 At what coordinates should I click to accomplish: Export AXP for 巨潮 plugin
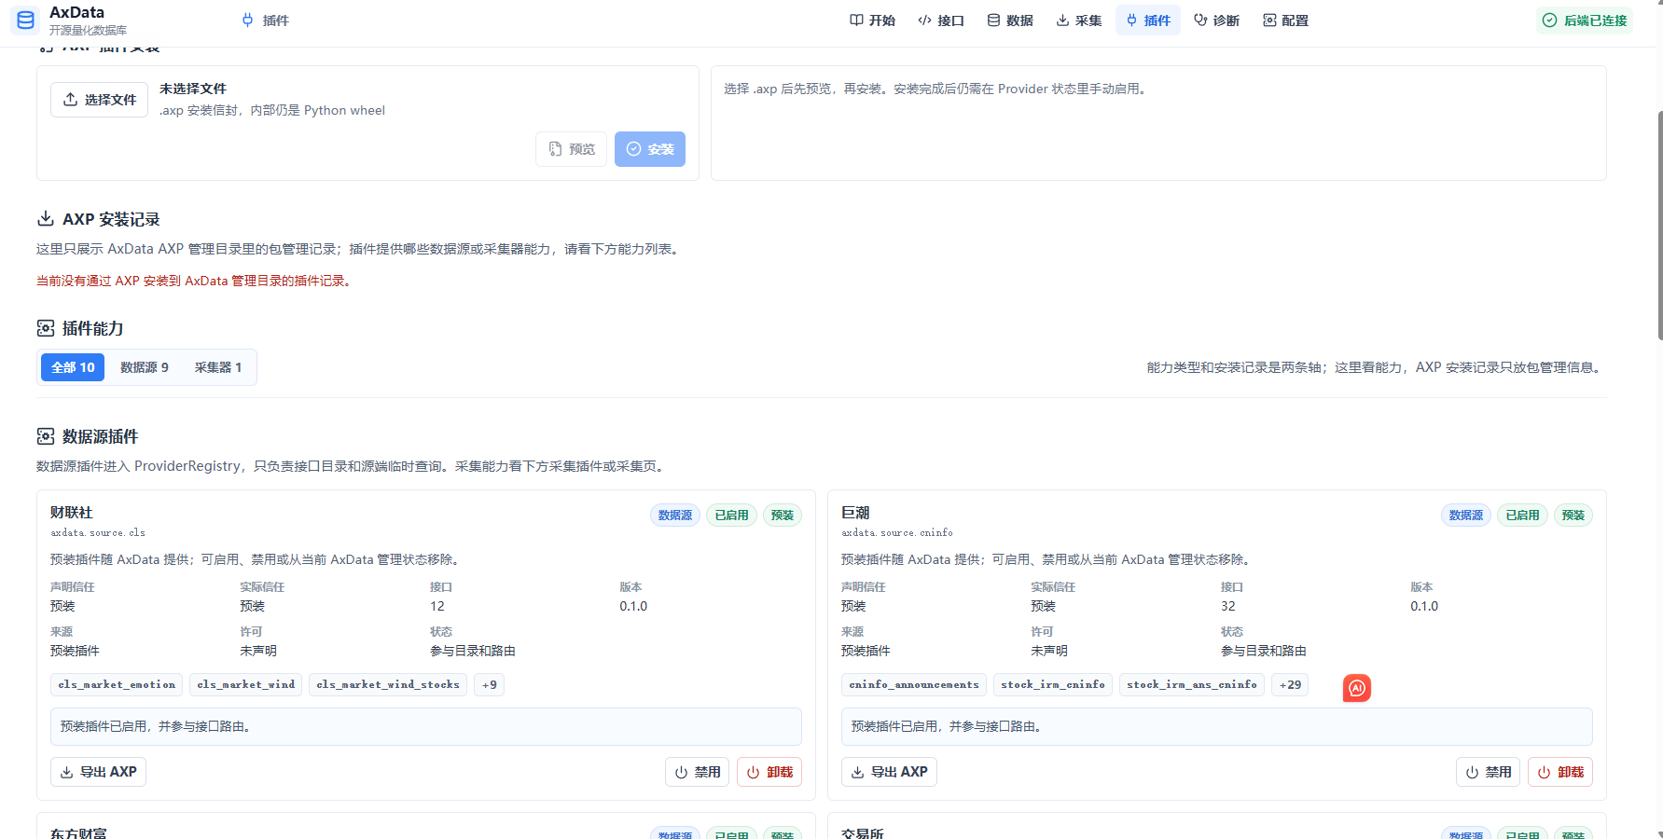click(889, 772)
